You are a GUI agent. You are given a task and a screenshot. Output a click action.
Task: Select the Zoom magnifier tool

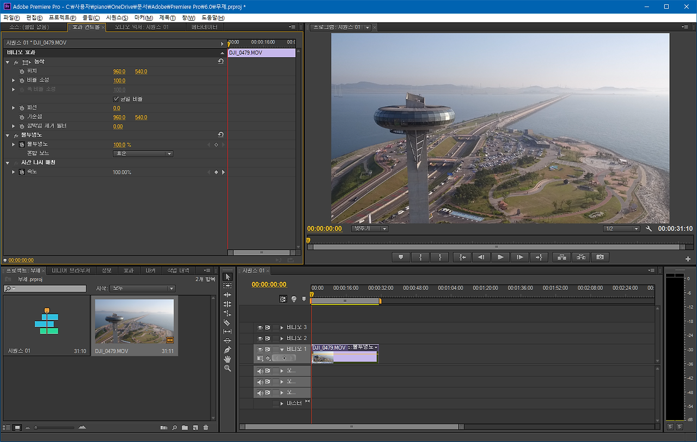pos(228,368)
